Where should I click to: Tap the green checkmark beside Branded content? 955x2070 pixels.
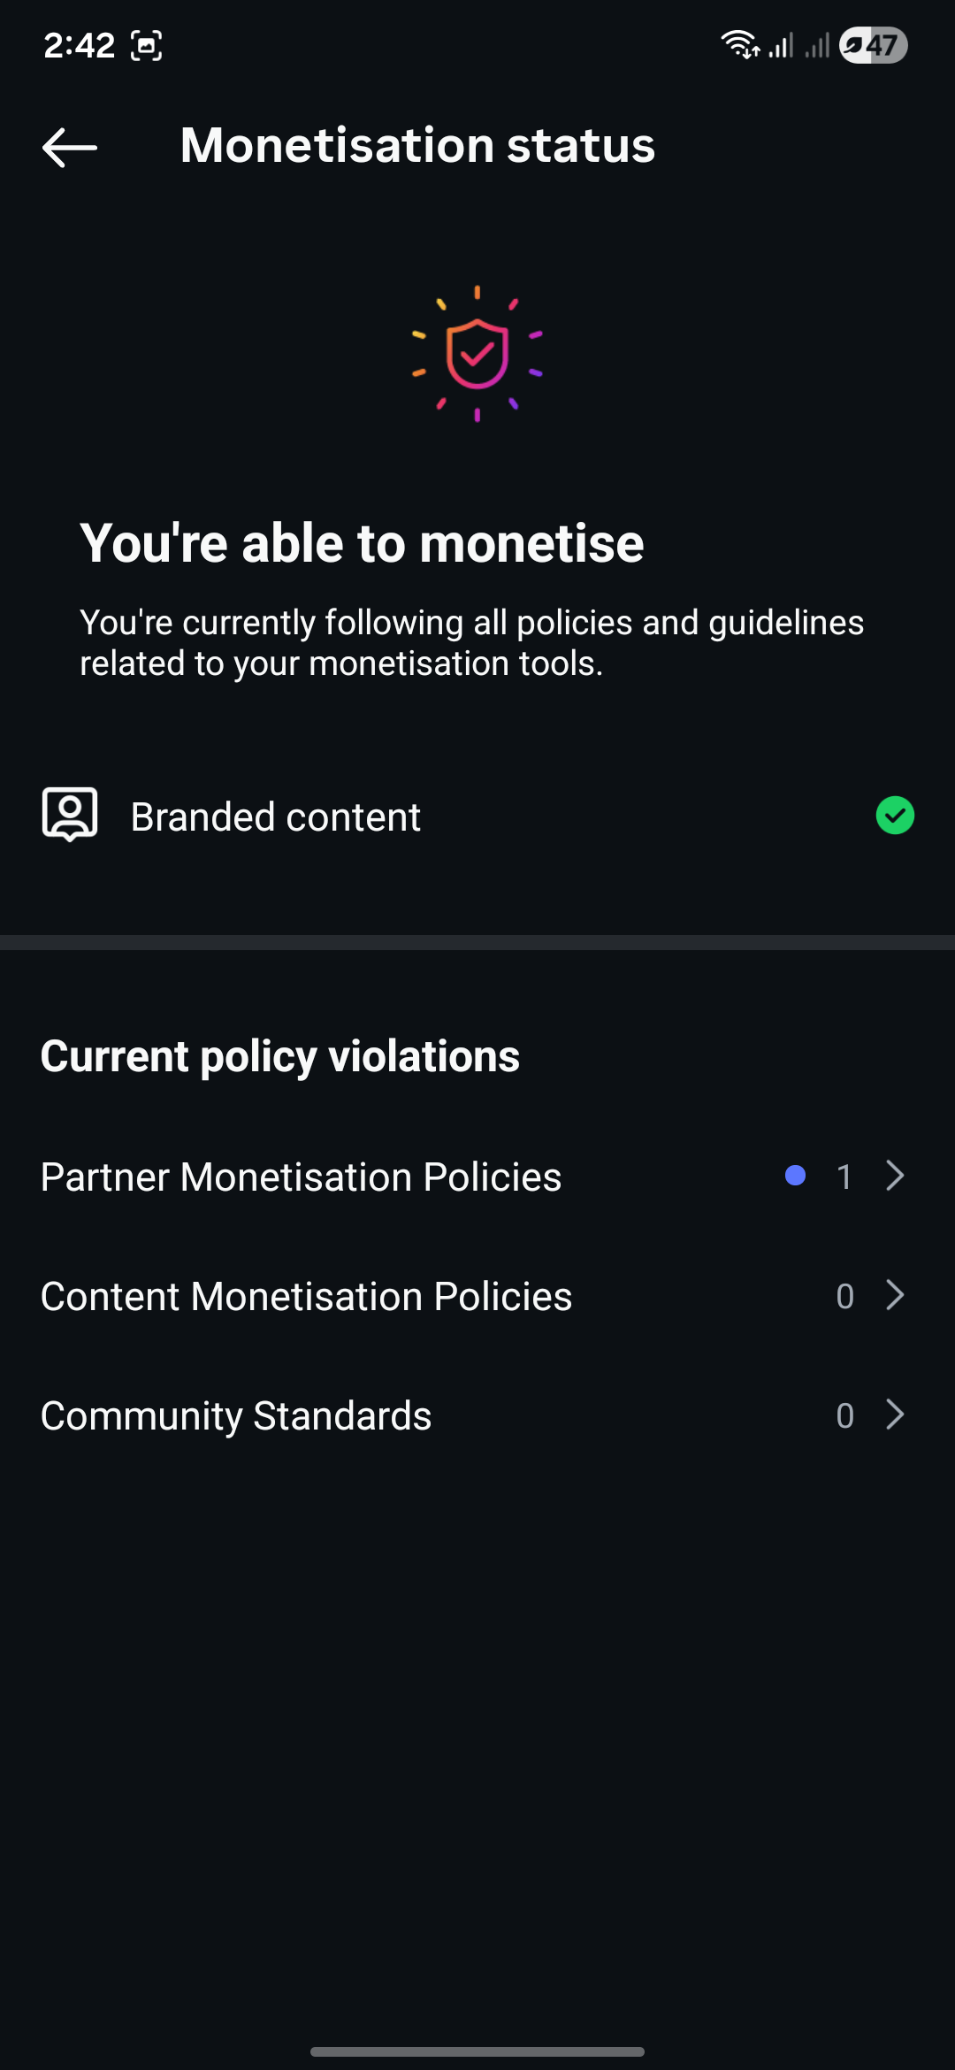[895, 816]
